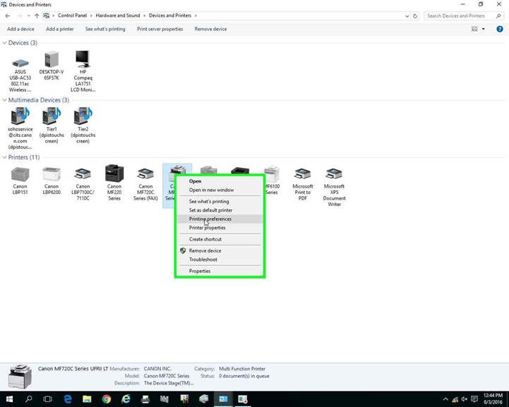509x407 pixels.
Task: Select the Microsoft XPS Document Writer printer
Action: pos(334,186)
